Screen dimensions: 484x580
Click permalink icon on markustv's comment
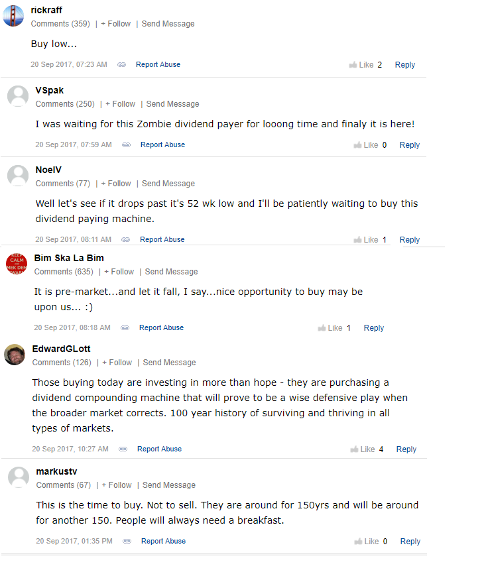pyautogui.click(x=127, y=541)
